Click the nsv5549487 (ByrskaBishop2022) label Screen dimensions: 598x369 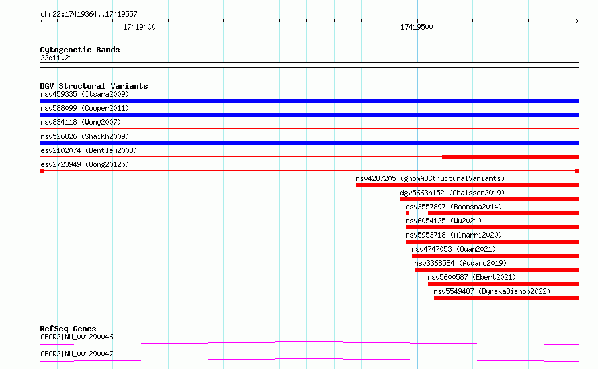[x=492, y=291]
